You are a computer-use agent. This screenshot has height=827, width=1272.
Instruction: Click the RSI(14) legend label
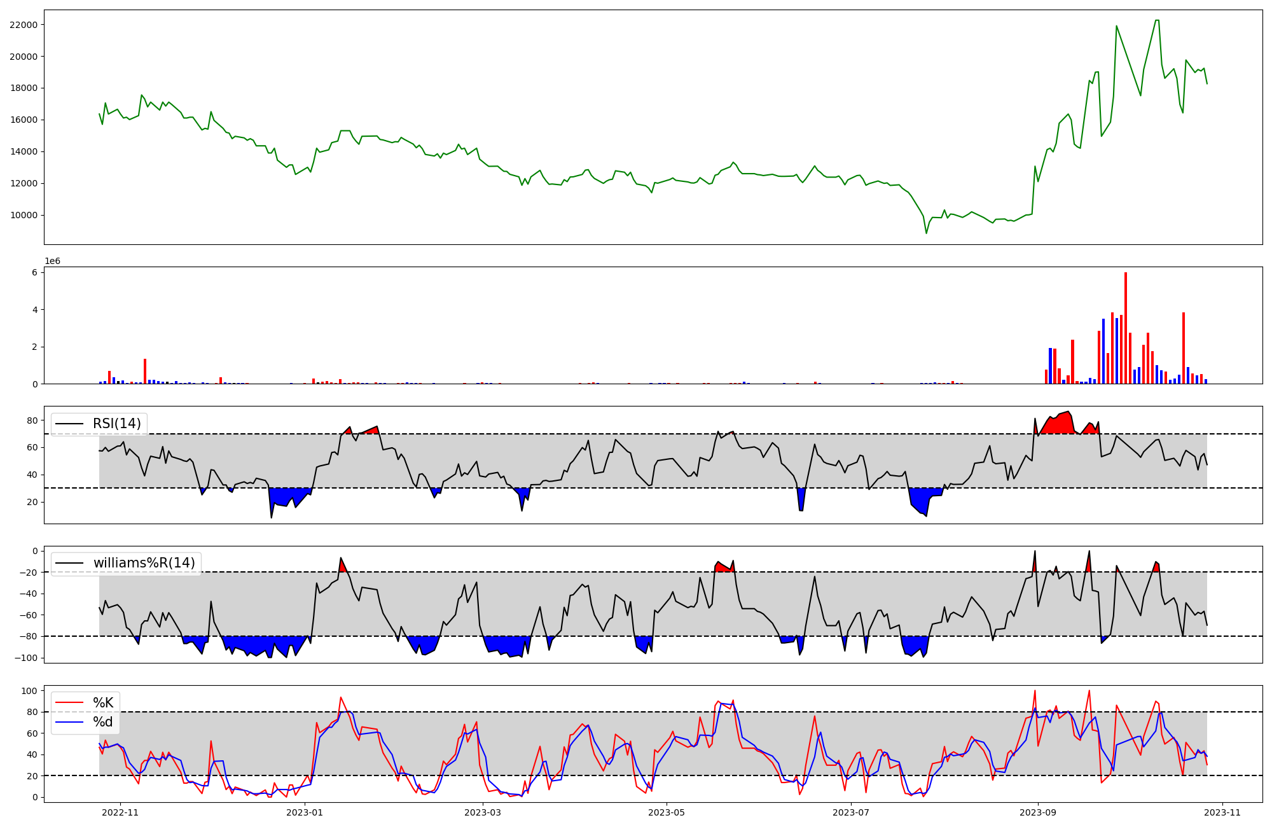point(116,424)
